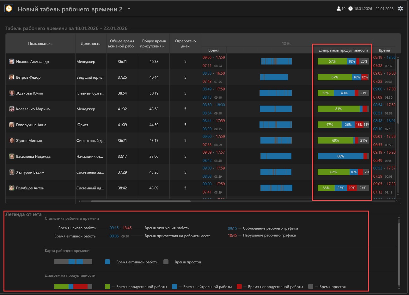Image resolution: width=409 pixels, height=295 pixels.
Task: Click Жданова Юлия's avatar icon
Action: pos(12,93)
